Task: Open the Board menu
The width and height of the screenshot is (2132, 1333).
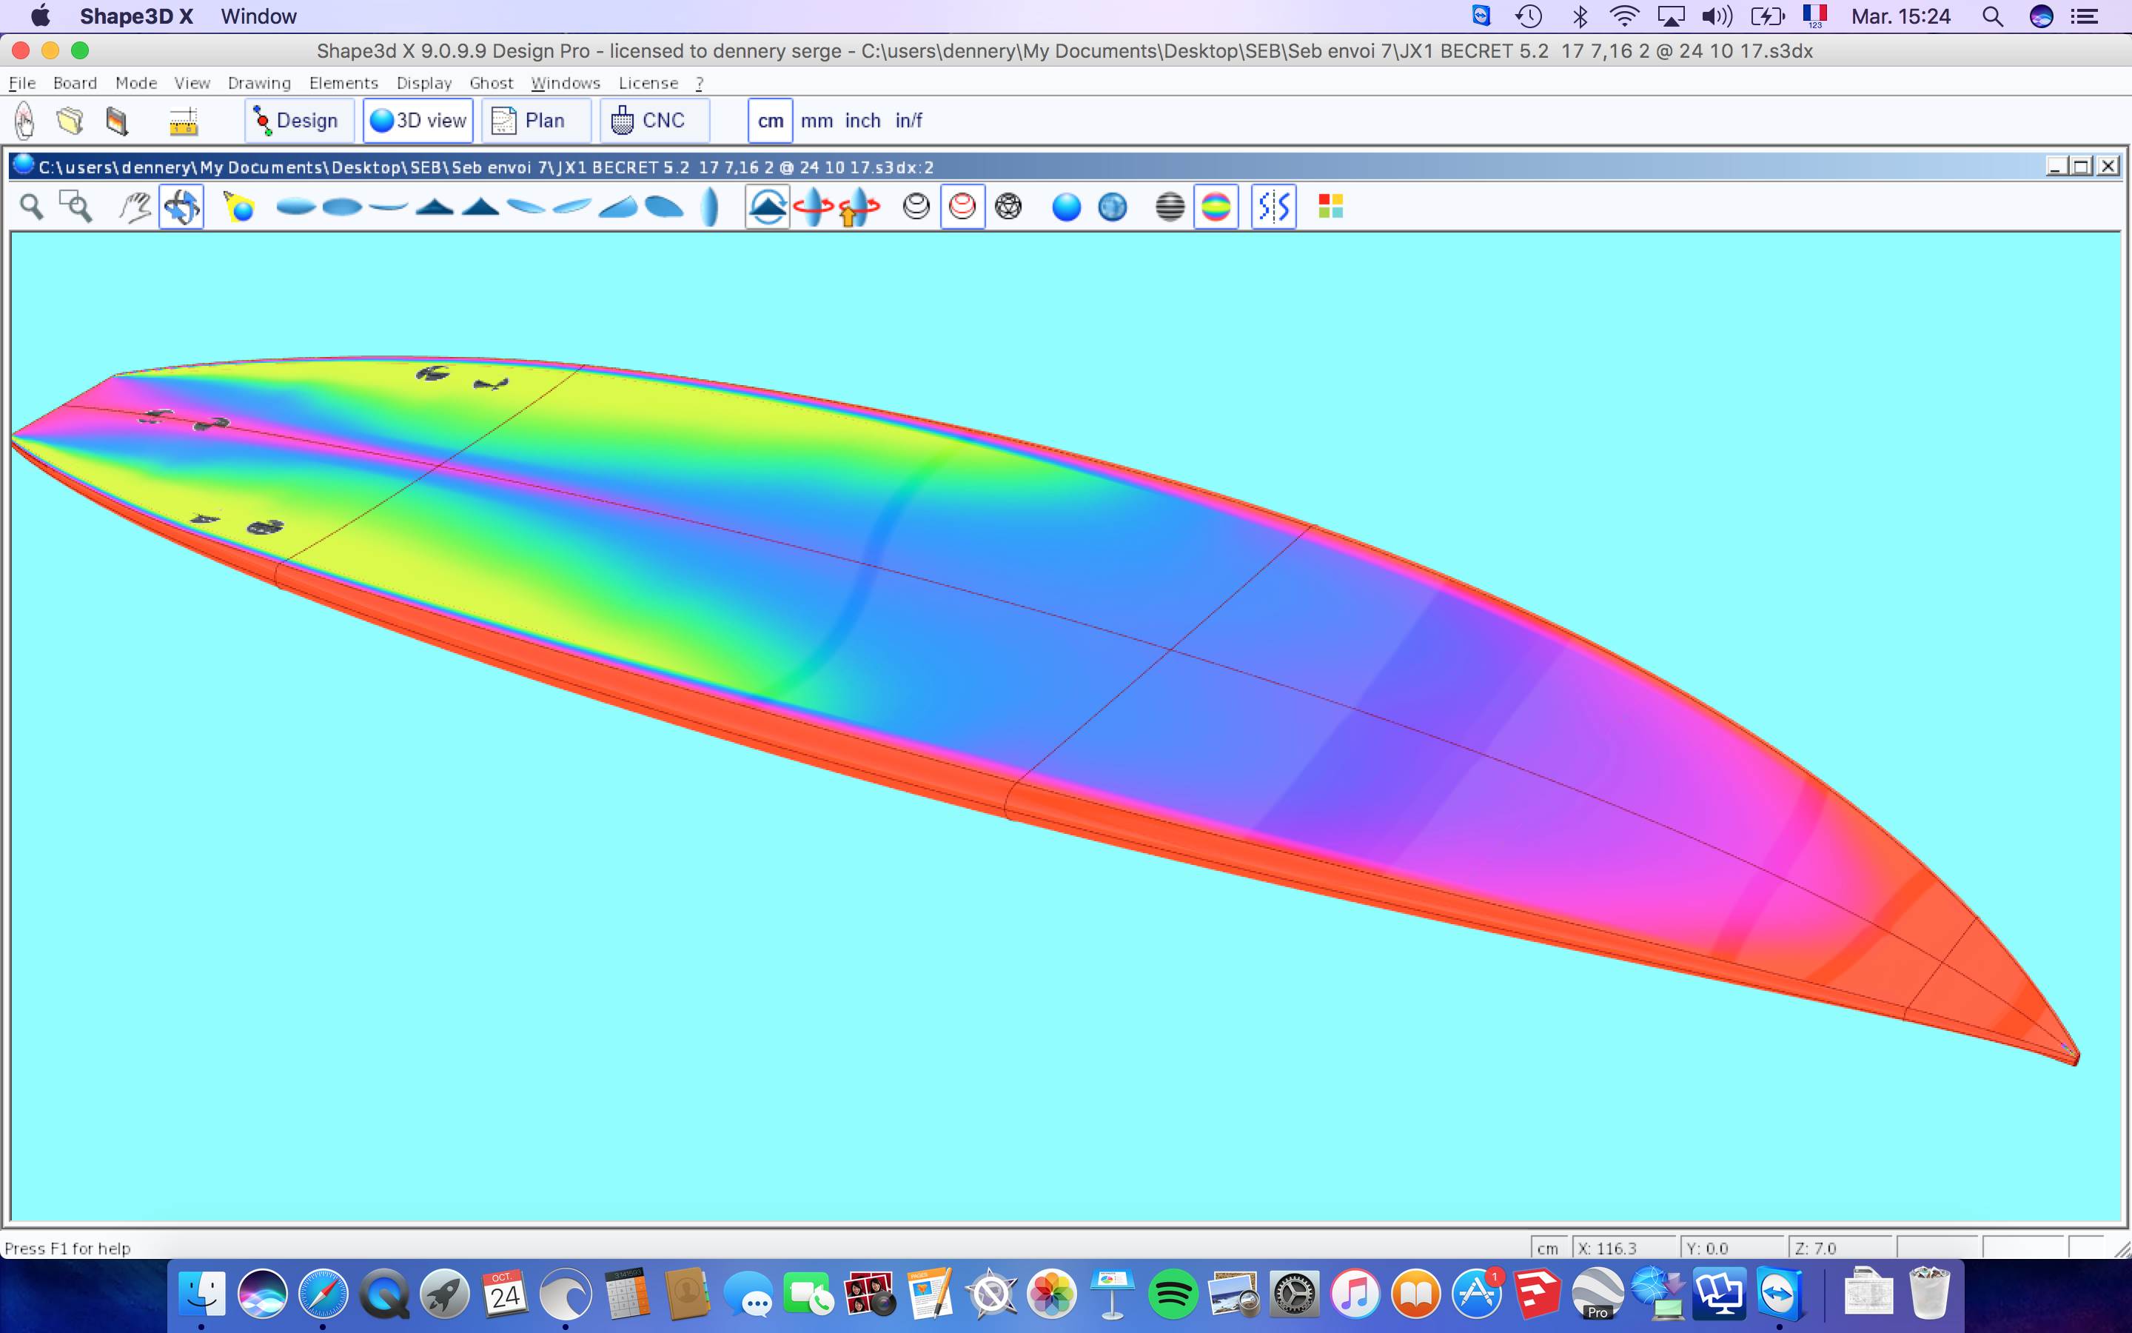Action: click(75, 83)
